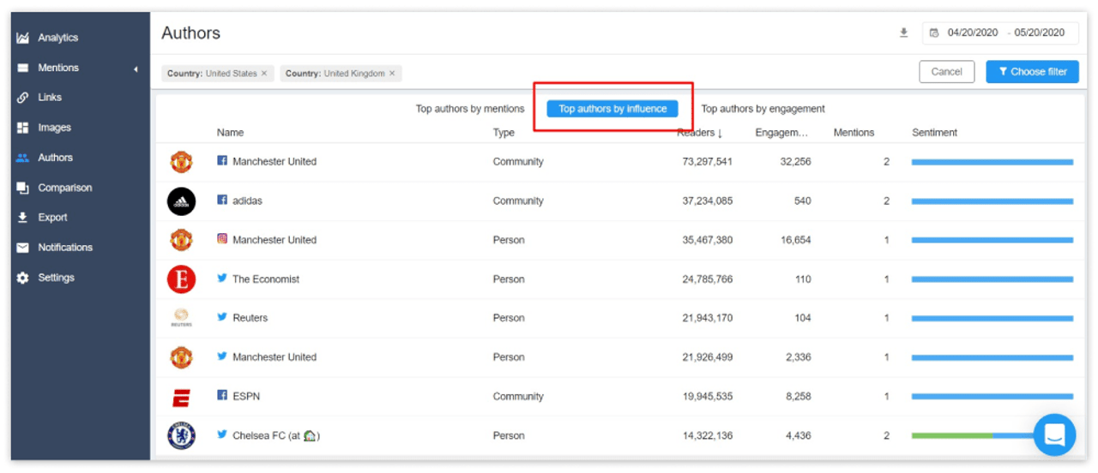Open the Reuters author name link
The image size is (1098, 473).
click(250, 318)
